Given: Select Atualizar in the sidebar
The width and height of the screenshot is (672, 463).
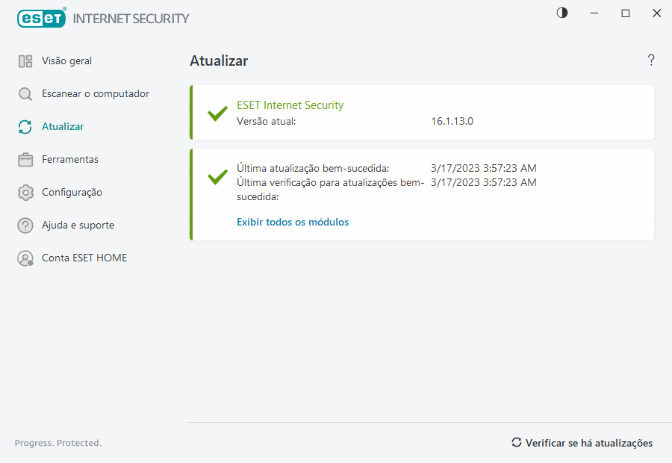Looking at the screenshot, I should click(x=63, y=127).
